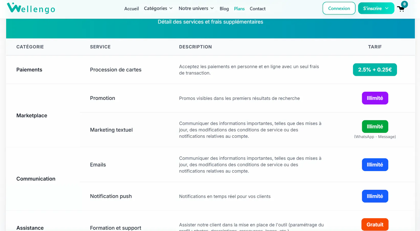
Task: Click the 'Détail des services et frais supplémentaires' heading
Action: (x=210, y=22)
